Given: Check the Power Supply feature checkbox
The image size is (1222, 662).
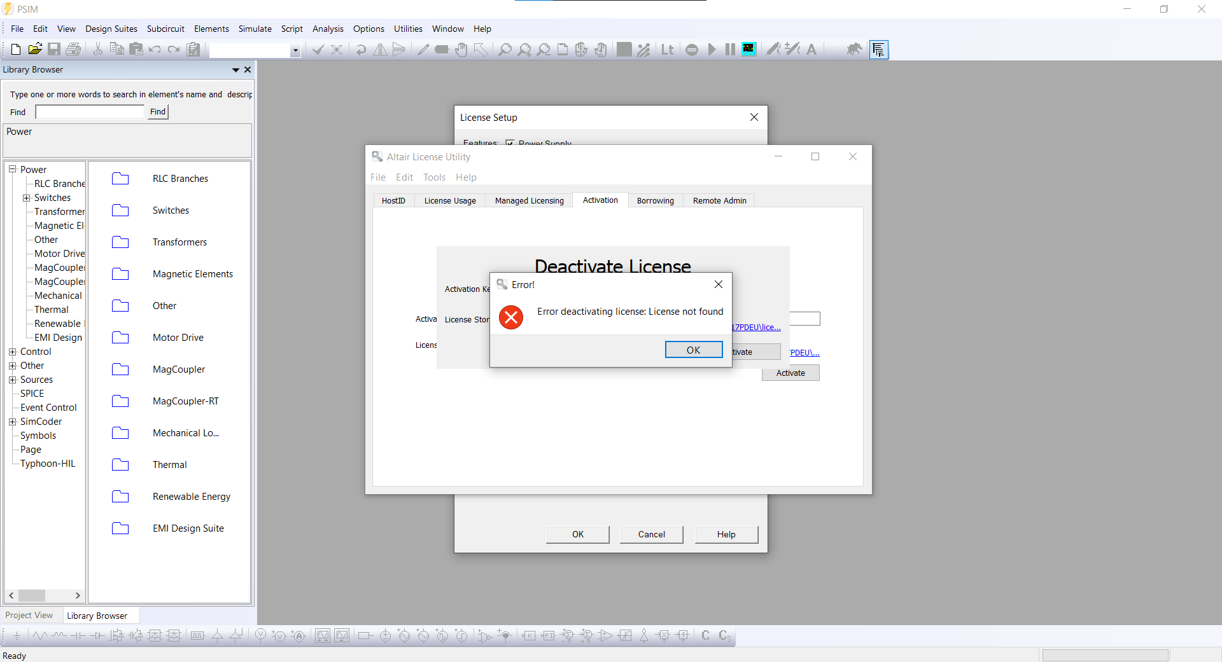Looking at the screenshot, I should [510, 143].
